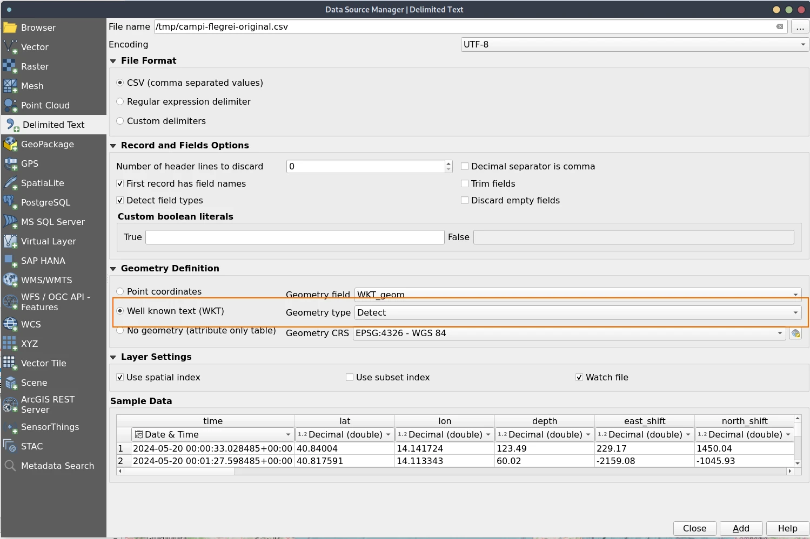
Task: Click the Help button
Action: 787,528
